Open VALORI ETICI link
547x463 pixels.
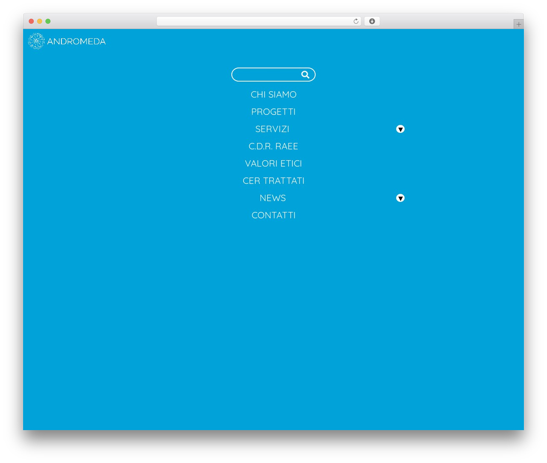273,164
